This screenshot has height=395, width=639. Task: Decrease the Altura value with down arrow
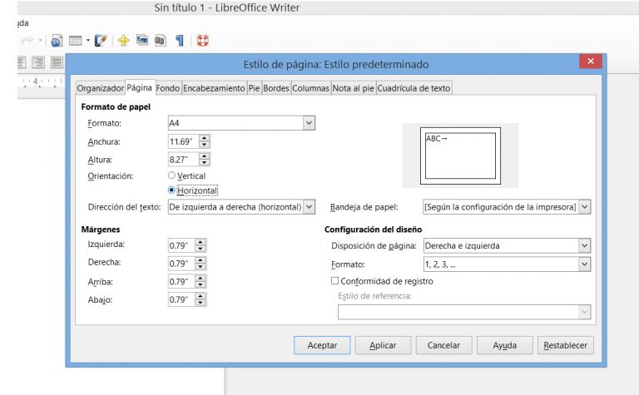(x=205, y=163)
